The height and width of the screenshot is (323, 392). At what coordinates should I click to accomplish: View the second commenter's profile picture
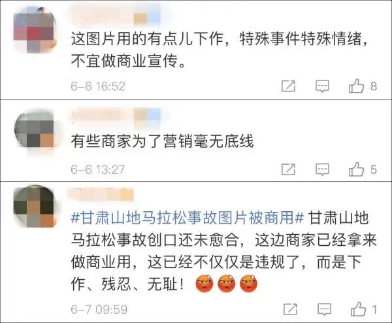pos(34,128)
